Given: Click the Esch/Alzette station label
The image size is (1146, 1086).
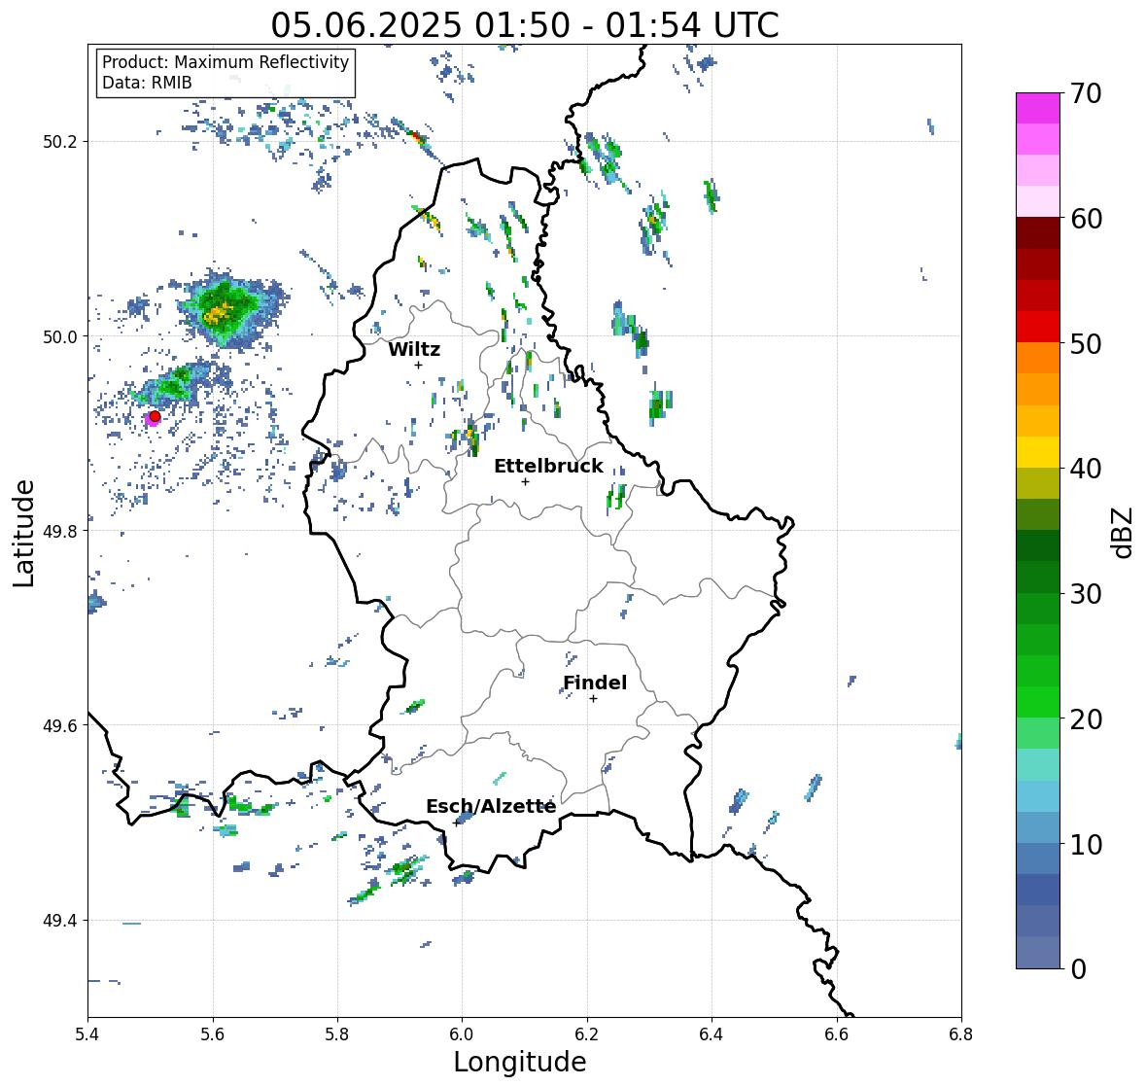Looking at the screenshot, I should tap(491, 806).
